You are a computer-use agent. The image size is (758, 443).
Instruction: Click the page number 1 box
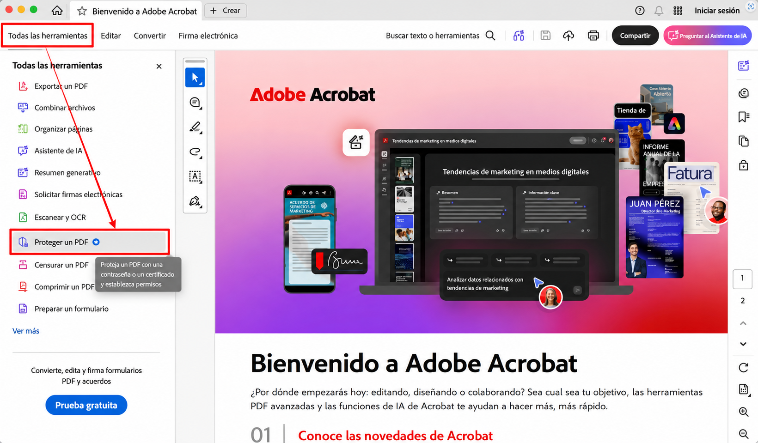coord(743,279)
